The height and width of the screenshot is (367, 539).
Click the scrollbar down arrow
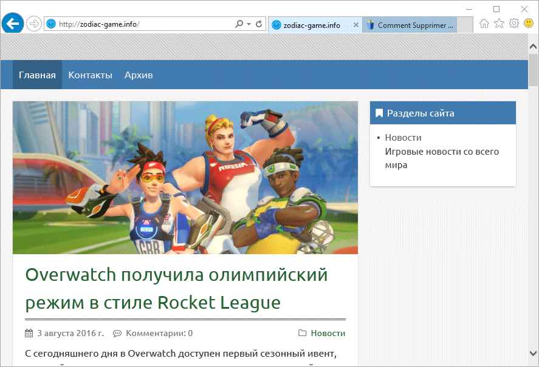pyautogui.click(x=533, y=353)
